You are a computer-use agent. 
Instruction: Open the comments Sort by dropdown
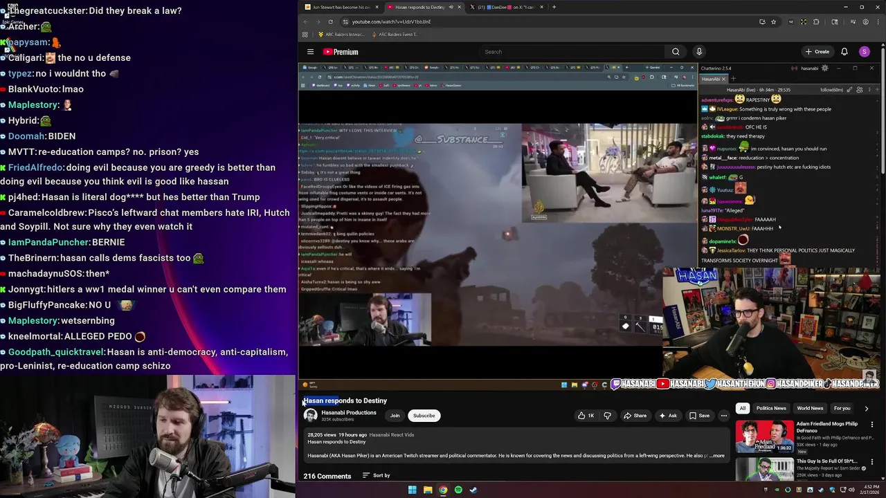(x=377, y=476)
